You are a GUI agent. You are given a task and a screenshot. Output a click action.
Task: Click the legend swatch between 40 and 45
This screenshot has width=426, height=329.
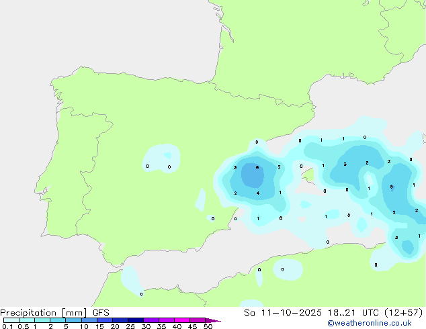pyautogui.click(x=182, y=320)
